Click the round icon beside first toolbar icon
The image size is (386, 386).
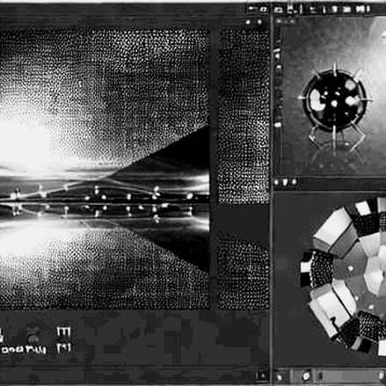(x=263, y=9)
